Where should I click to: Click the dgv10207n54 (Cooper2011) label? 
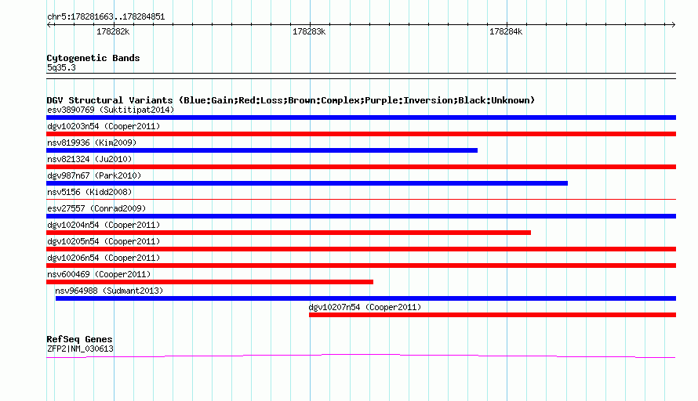[365, 307]
